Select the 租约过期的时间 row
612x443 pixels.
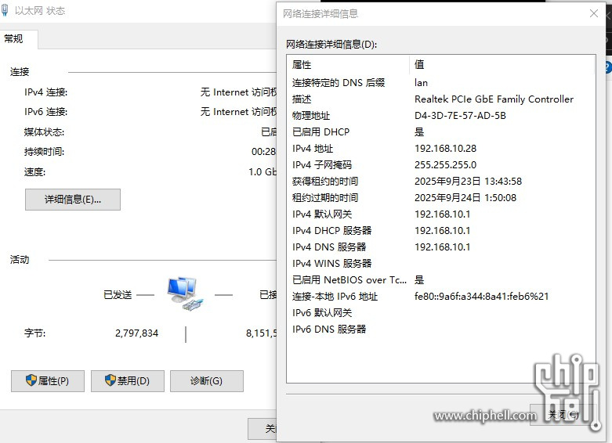click(x=441, y=198)
